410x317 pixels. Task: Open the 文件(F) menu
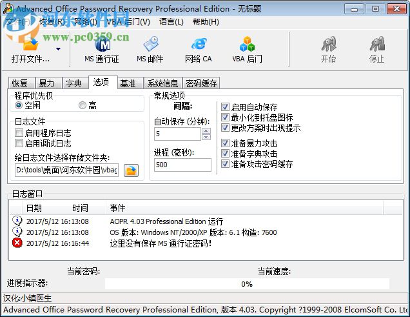click(x=18, y=22)
